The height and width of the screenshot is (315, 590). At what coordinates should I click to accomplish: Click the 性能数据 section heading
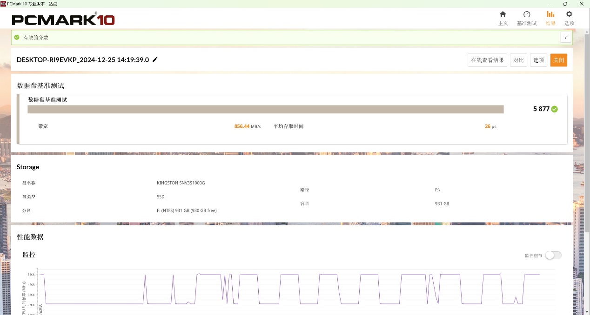coord(30,237)
